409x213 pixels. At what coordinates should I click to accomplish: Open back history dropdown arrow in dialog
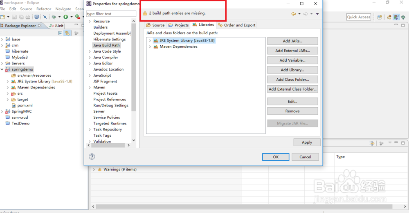point(299,14)
